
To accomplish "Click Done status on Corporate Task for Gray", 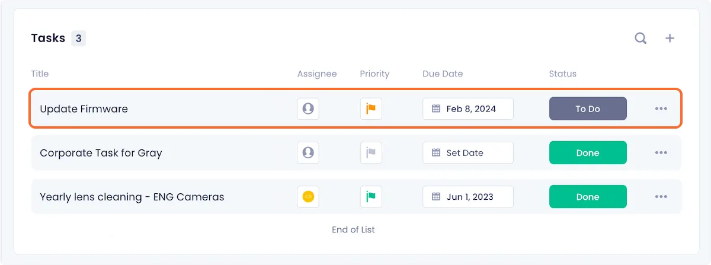I will (x=588, y=152).
